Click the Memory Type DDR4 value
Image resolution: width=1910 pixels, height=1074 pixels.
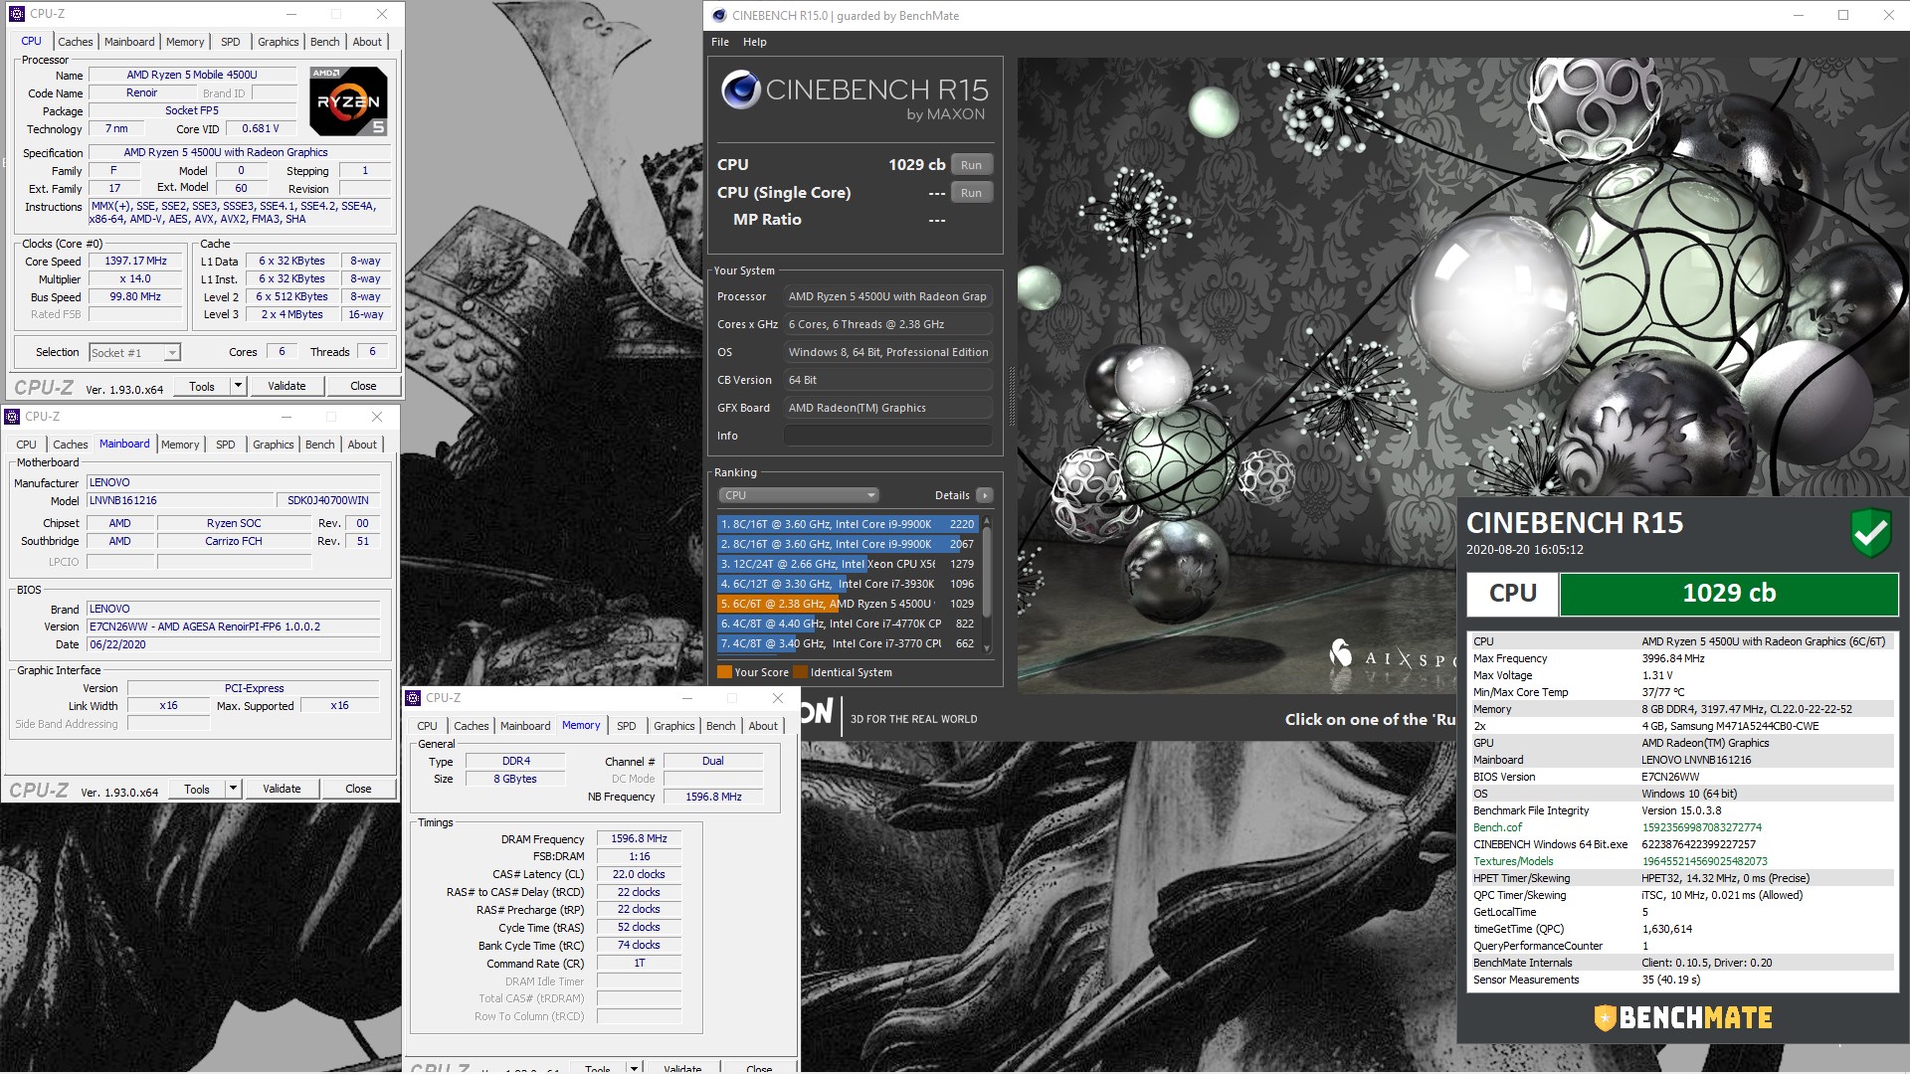point(515,761)
